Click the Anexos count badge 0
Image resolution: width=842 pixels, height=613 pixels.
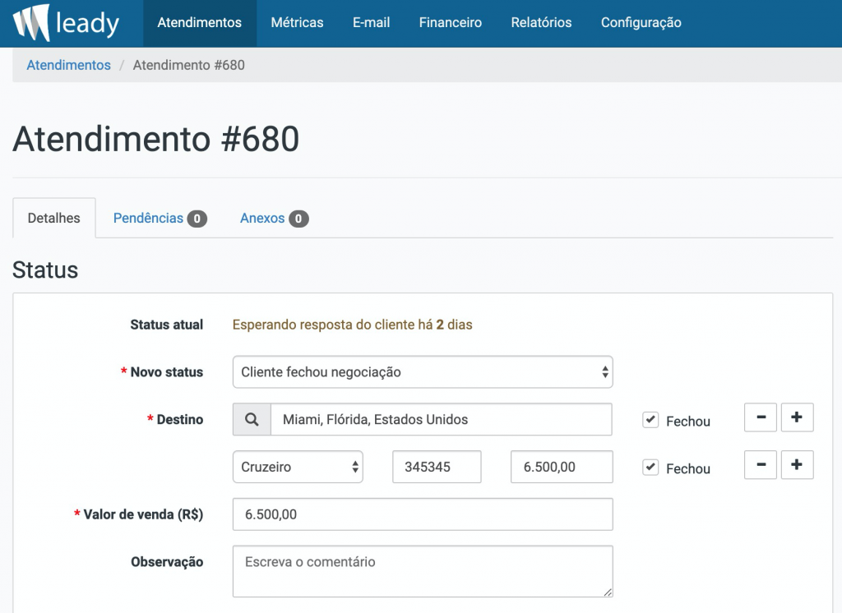coord(298,219)
